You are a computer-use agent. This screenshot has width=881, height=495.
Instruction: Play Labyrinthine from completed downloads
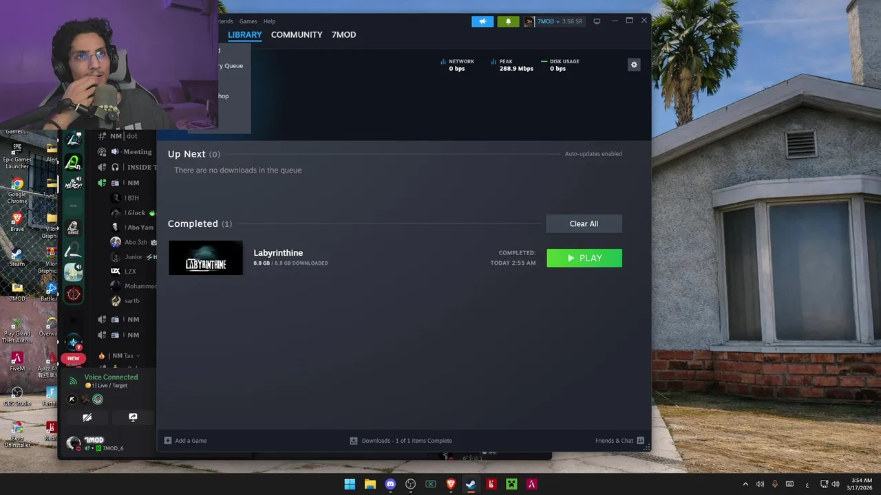coord(584,258)
